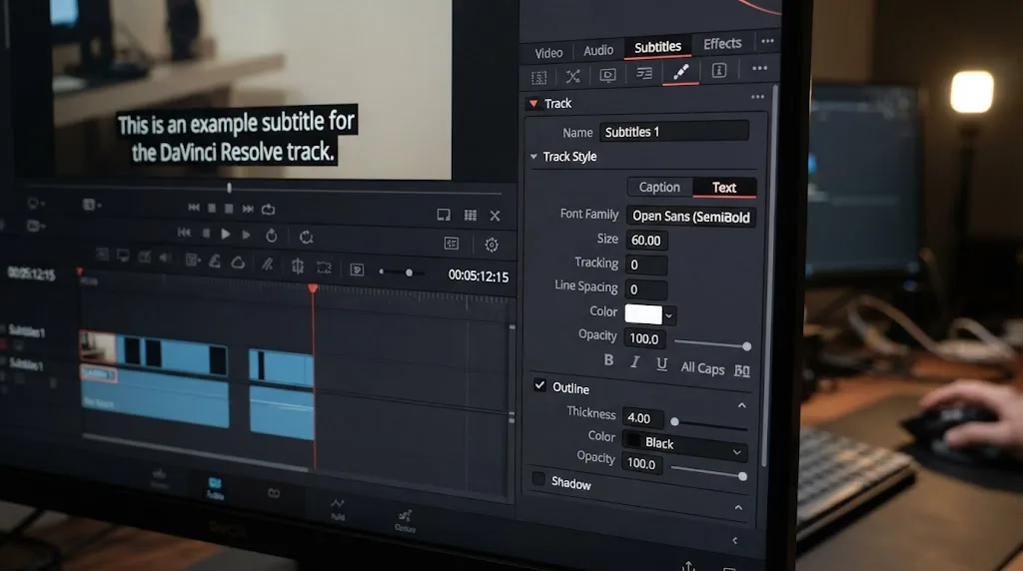This screenshot has height=571, width=1023.
Task: Open inspector icon row more options
Action: [x=759, y=69]
